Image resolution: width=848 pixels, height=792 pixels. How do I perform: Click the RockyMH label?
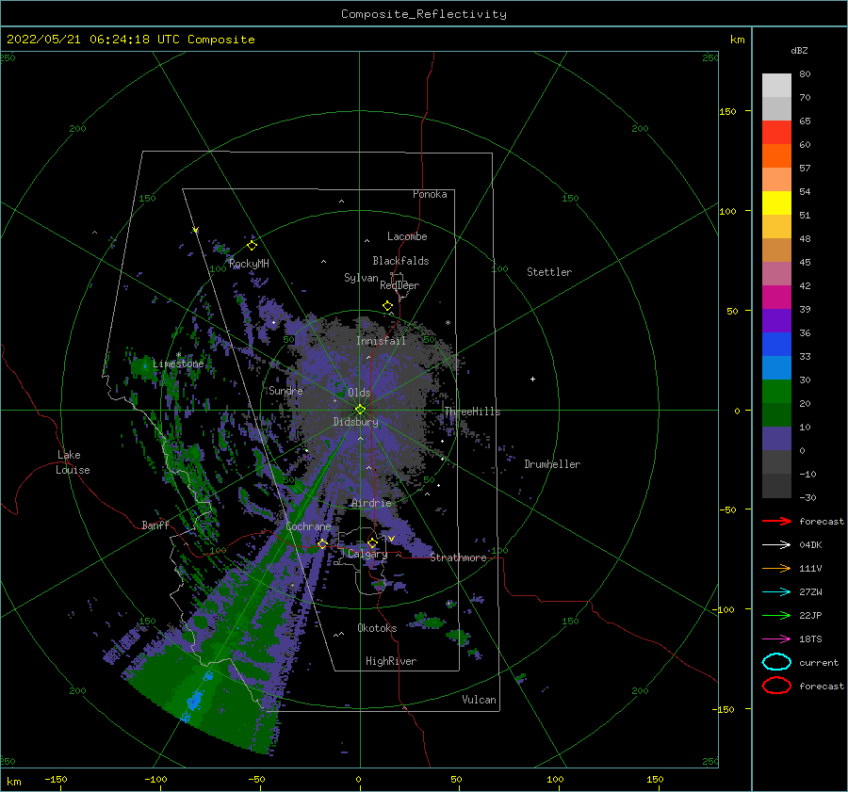(249, 264)
